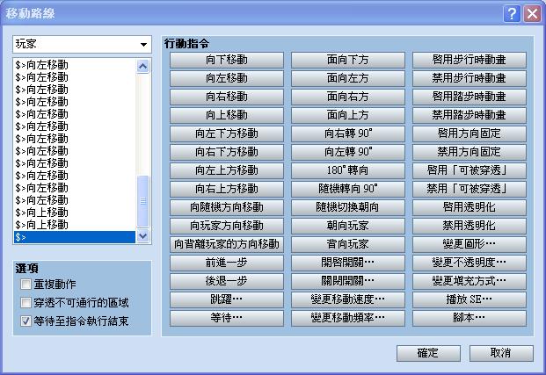Add the 向右移動 command
Viewport: 546px width, 375px height.
[x=227, y=97]
